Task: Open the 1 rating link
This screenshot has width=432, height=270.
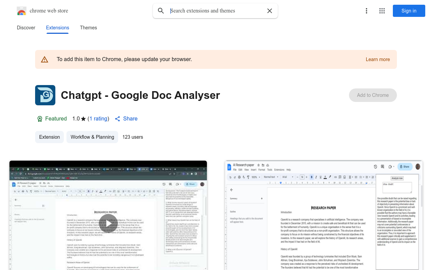Action: (x=99, y=119)
